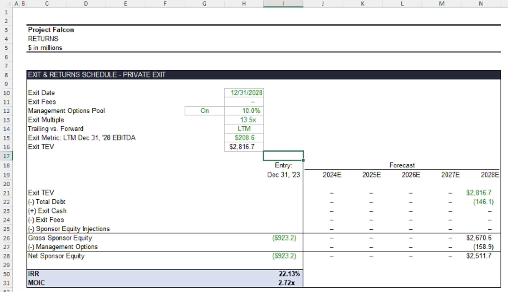
Task: Click the column I header
Action: point(283,4)
